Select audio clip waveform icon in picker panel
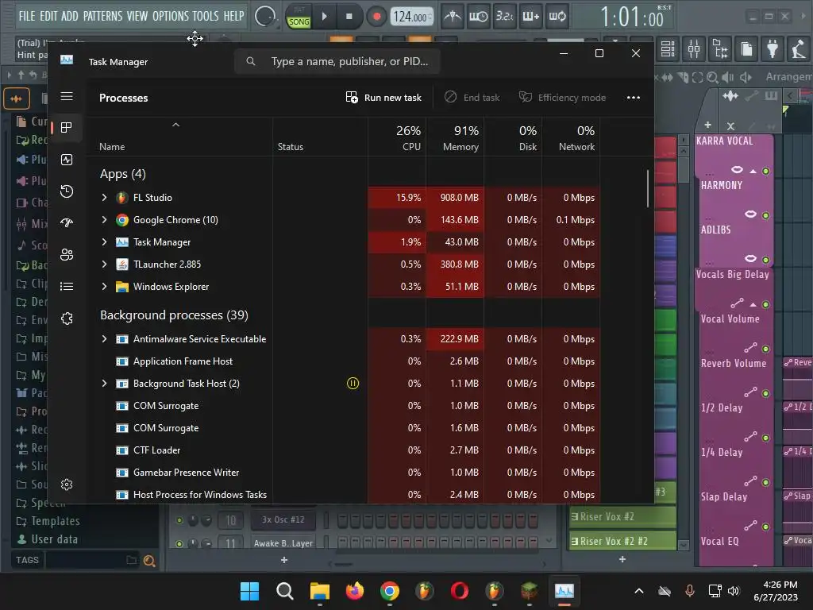The image size is (813, 610). pyautogui.click(x=730, y=96)
